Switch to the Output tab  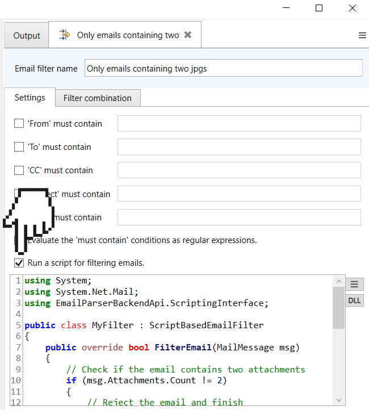pyautogui.click(x=26, y=35)
